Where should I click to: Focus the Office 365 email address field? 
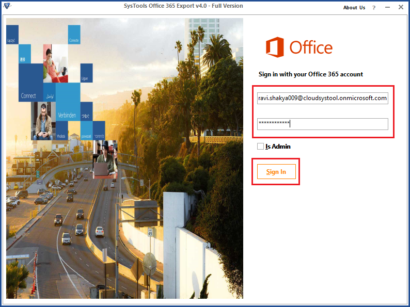322,98
